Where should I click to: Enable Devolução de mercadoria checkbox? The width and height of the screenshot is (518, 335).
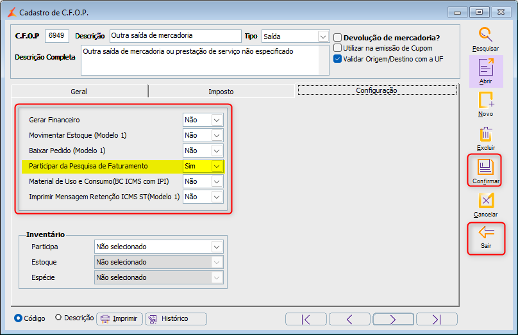click(x=337, y=37)
